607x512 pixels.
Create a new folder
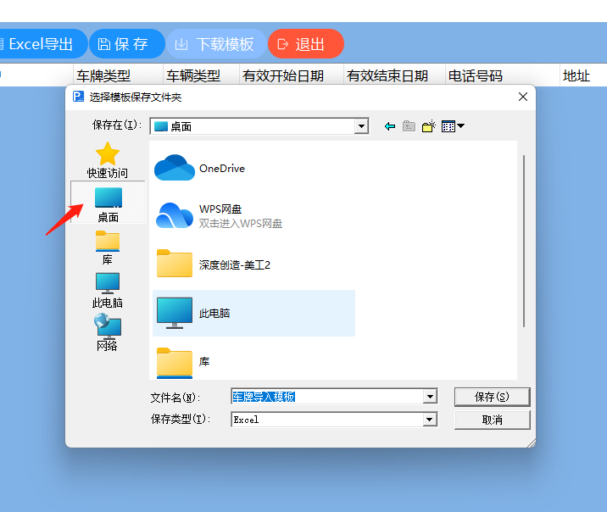(x=428, y=126)
